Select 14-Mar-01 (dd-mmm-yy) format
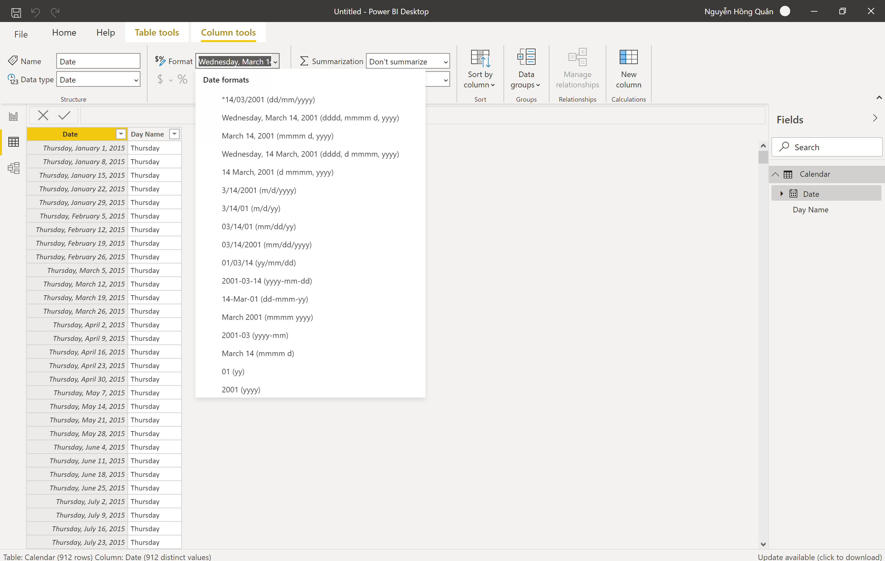885x561 pixels. pos(310,299)
